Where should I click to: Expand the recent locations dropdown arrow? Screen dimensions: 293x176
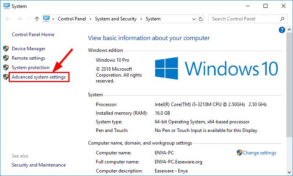tap(28, 19)
